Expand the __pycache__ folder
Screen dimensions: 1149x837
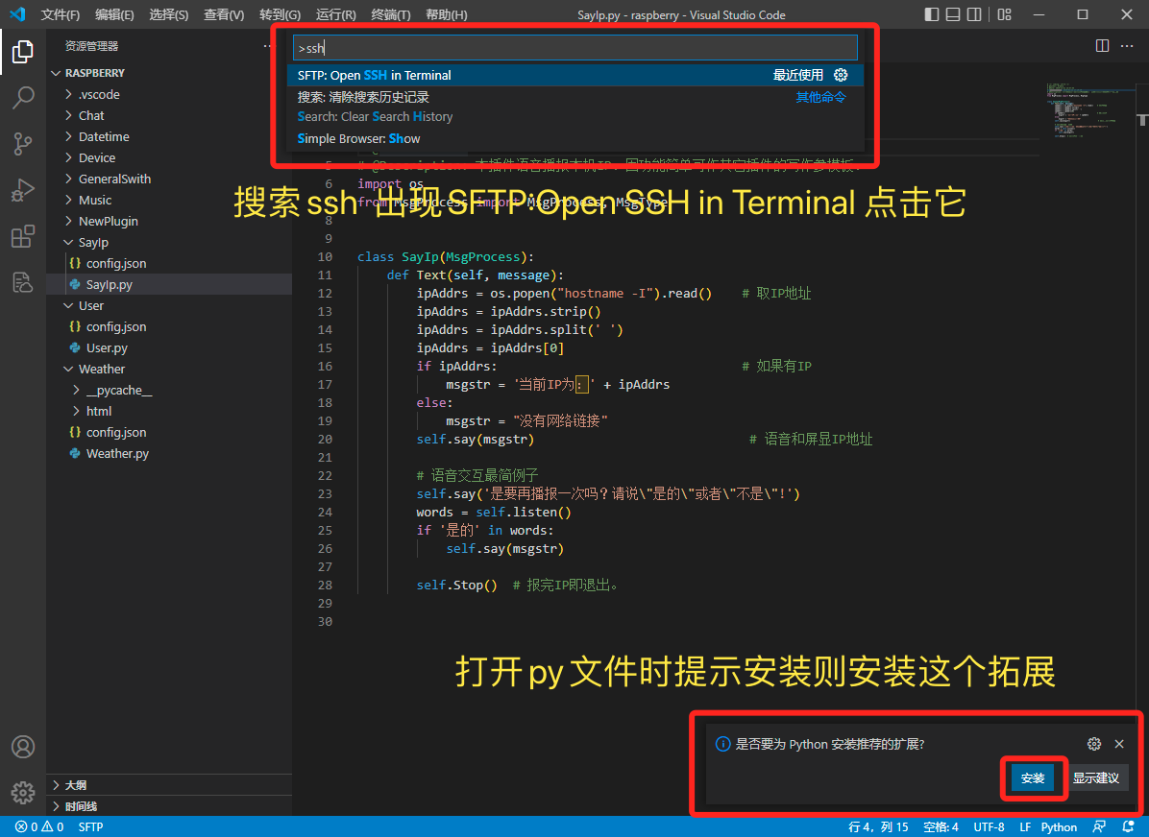pyautogui.click(x=168, y=391)
